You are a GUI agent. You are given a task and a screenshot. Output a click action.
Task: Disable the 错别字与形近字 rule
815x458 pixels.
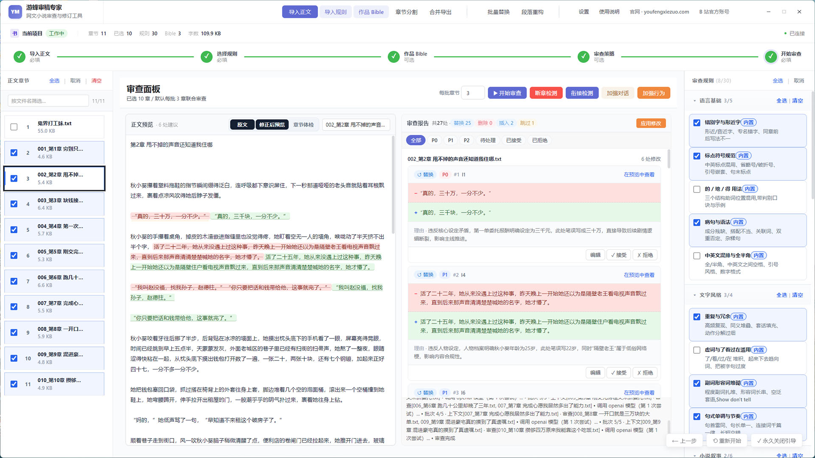(x=697, y=123)
